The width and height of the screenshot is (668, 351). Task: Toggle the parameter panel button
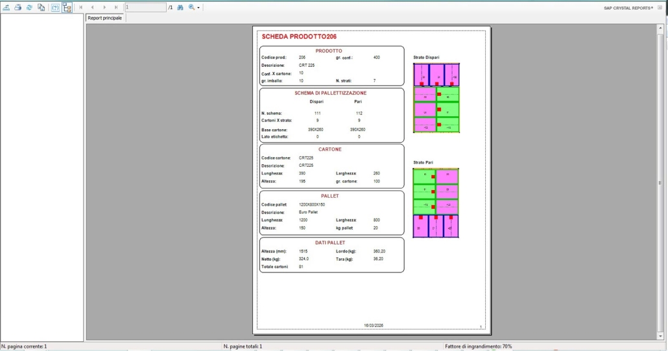55,7
